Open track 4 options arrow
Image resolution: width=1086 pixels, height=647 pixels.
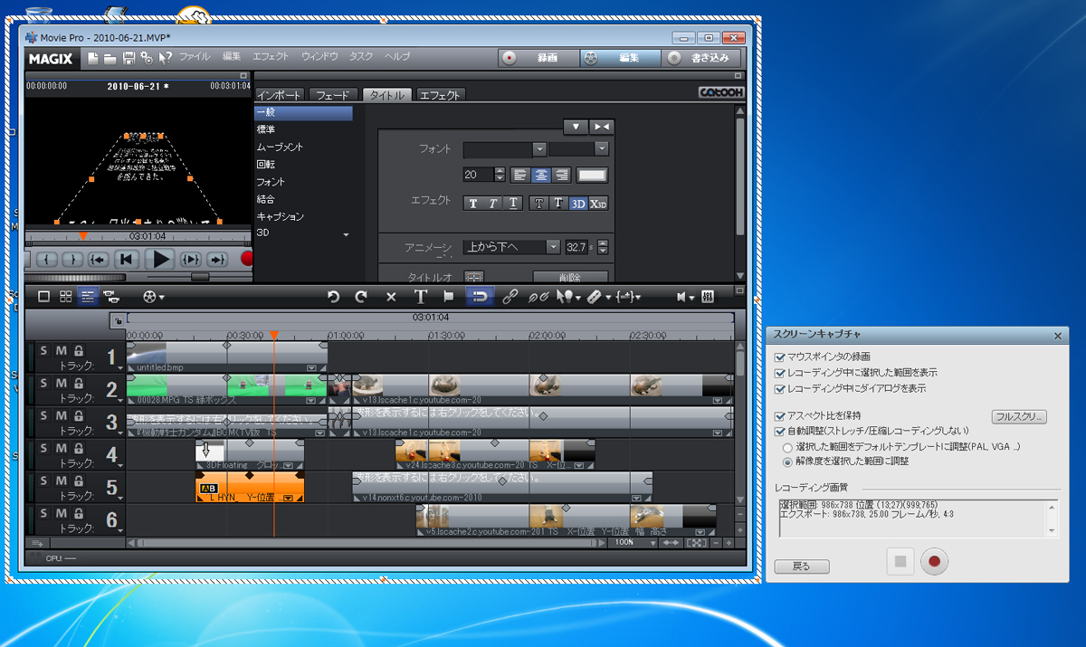[119, 467]
